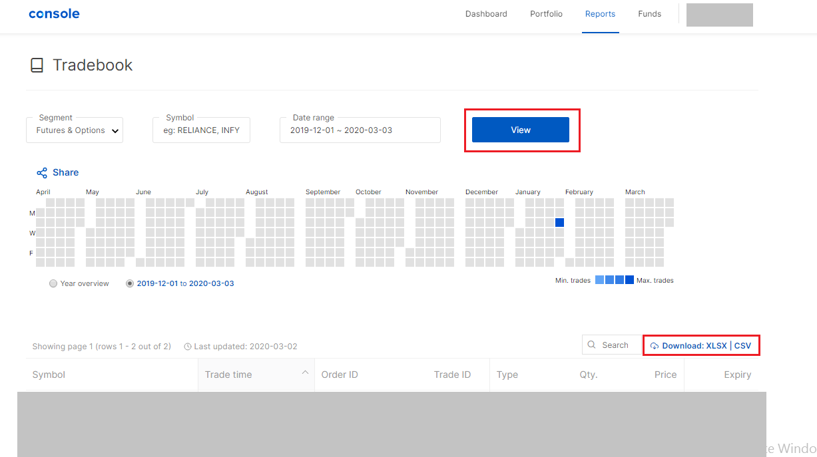Download the report as CSV
817x457 pixels.
[743, 345]
